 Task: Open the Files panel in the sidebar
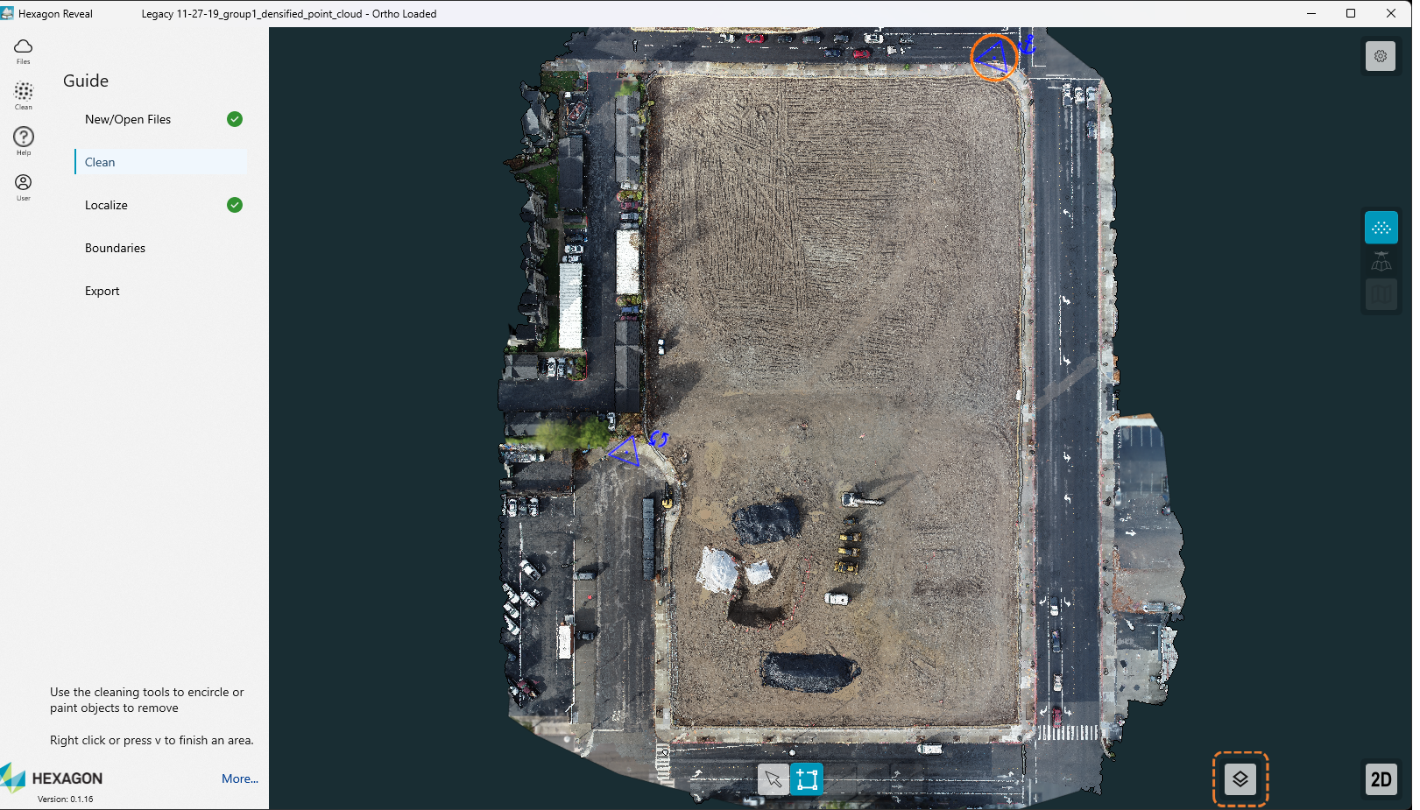tap(23, 51)
